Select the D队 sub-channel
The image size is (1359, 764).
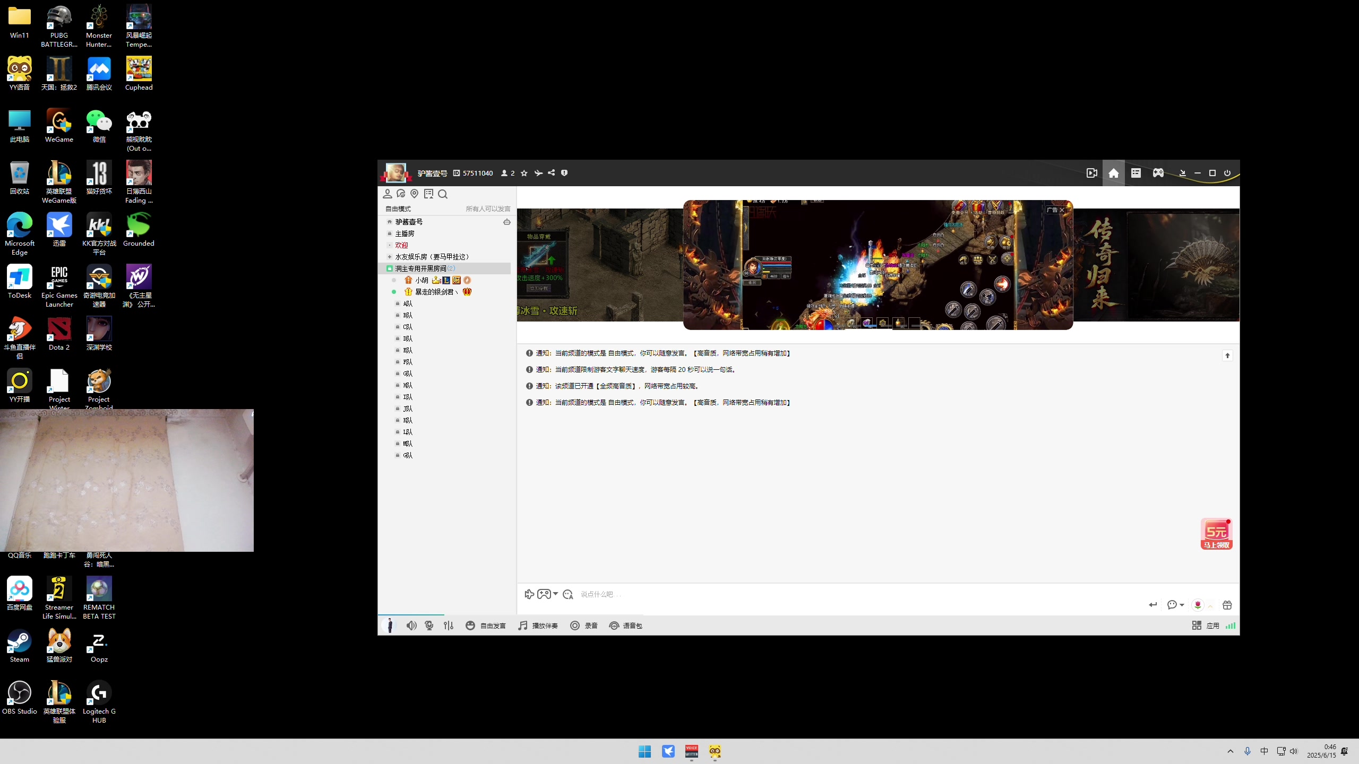pos(408,338)
